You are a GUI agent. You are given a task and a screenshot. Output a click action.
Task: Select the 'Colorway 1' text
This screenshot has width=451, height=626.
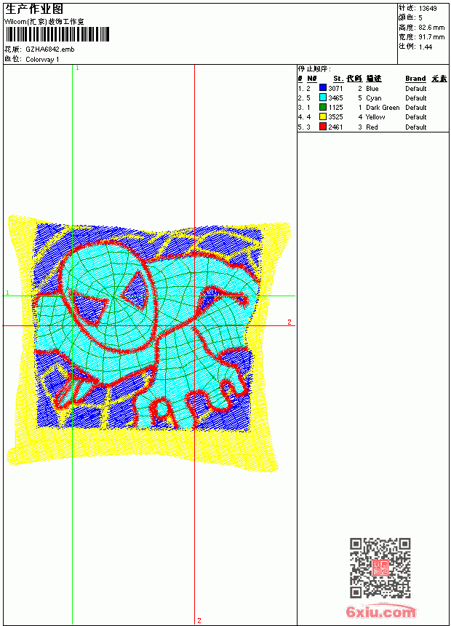42,60
